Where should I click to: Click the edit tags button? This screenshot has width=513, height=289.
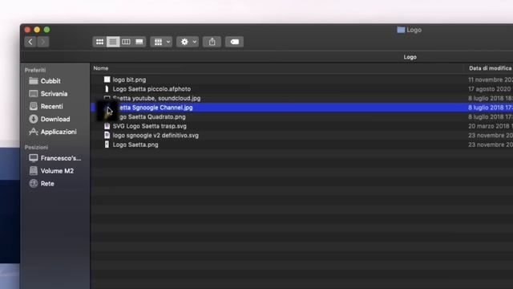point(234,42)
